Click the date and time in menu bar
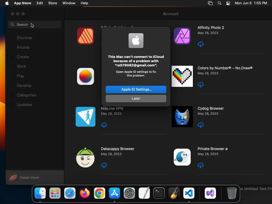 251,3
